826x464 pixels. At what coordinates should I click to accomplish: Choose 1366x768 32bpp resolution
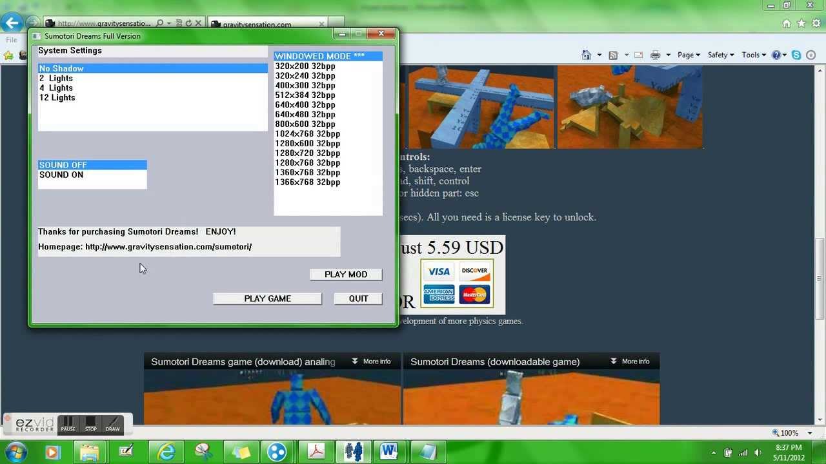[x=328, y=182]
